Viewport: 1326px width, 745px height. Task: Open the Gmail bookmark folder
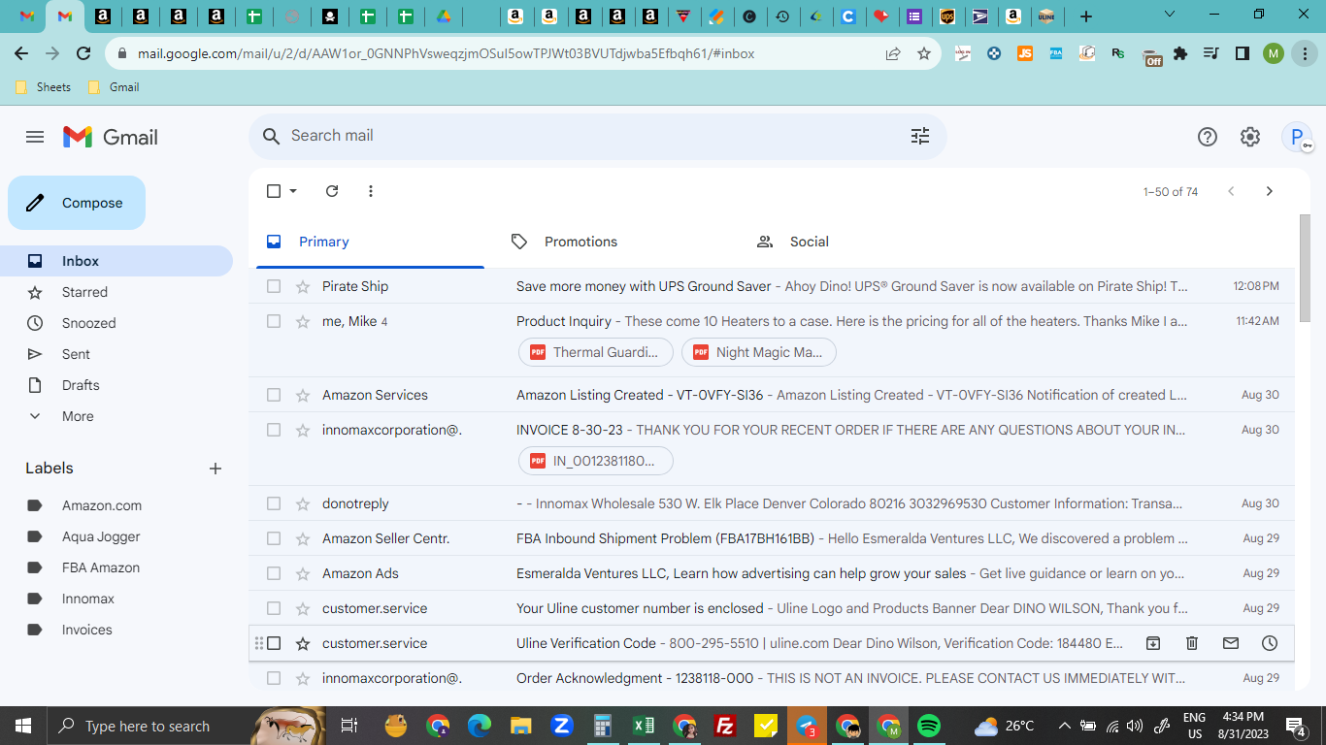coord(114,87)
